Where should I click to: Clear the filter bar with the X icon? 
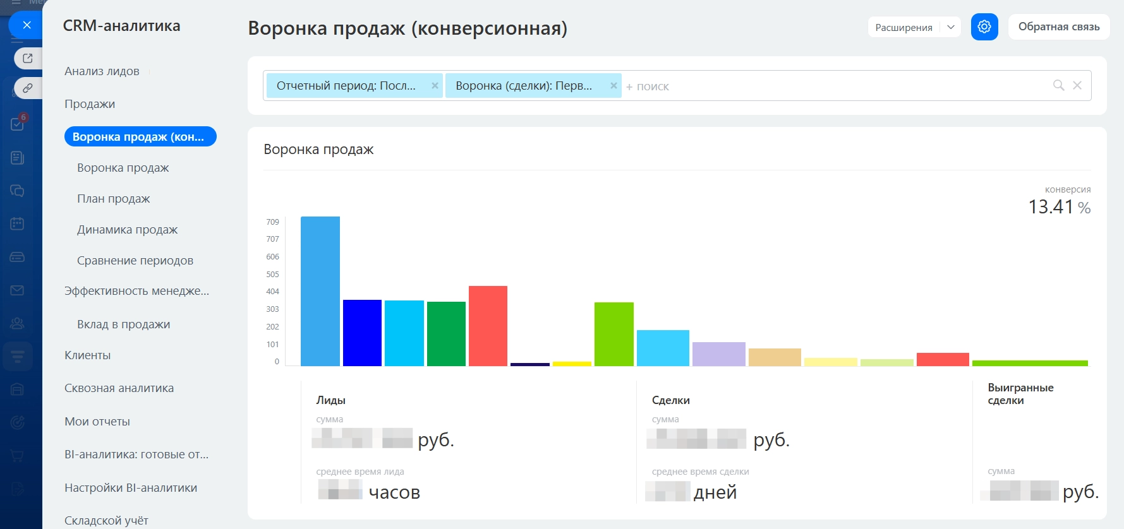click(x=1077, y=85)
